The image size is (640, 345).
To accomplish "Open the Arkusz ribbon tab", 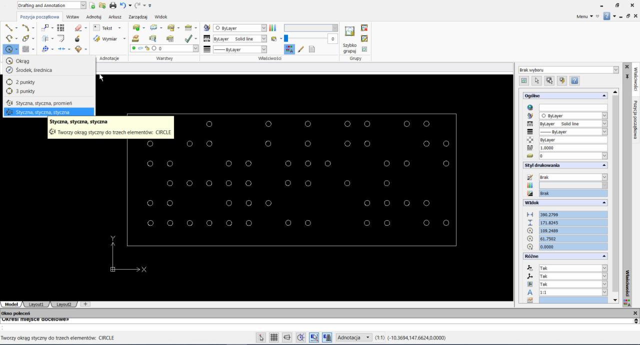I will point(115,17).
